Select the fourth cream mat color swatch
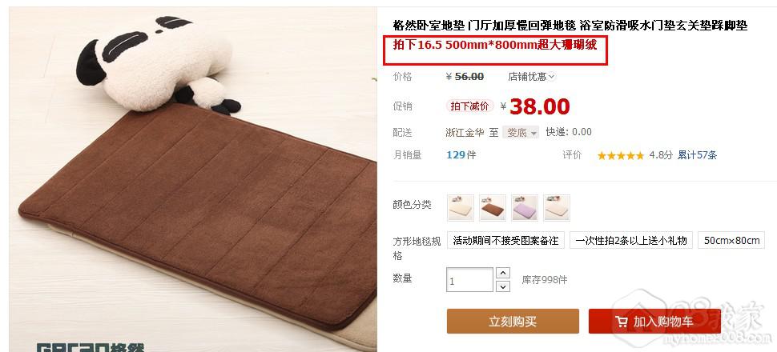This screenshot has width=777, height=352. tap(557, 207)
